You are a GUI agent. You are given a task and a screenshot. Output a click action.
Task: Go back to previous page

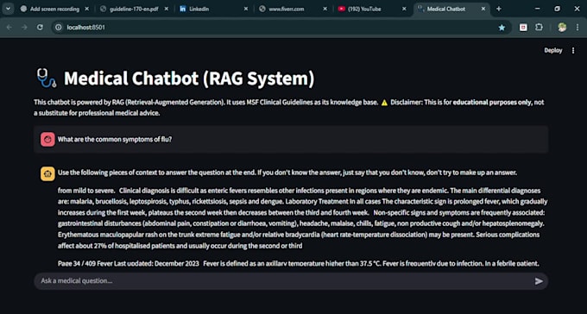click(9, 28)
